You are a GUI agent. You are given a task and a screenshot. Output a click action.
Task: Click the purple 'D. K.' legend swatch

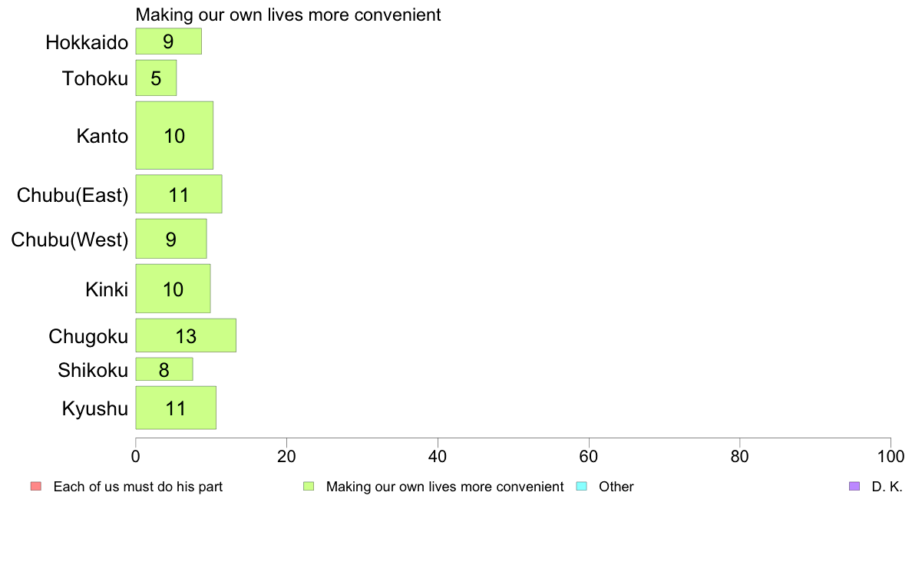(x=854, y=486)
